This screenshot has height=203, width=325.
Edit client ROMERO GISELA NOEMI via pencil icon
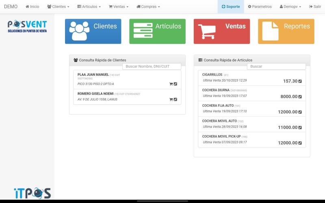coord(175,99)
